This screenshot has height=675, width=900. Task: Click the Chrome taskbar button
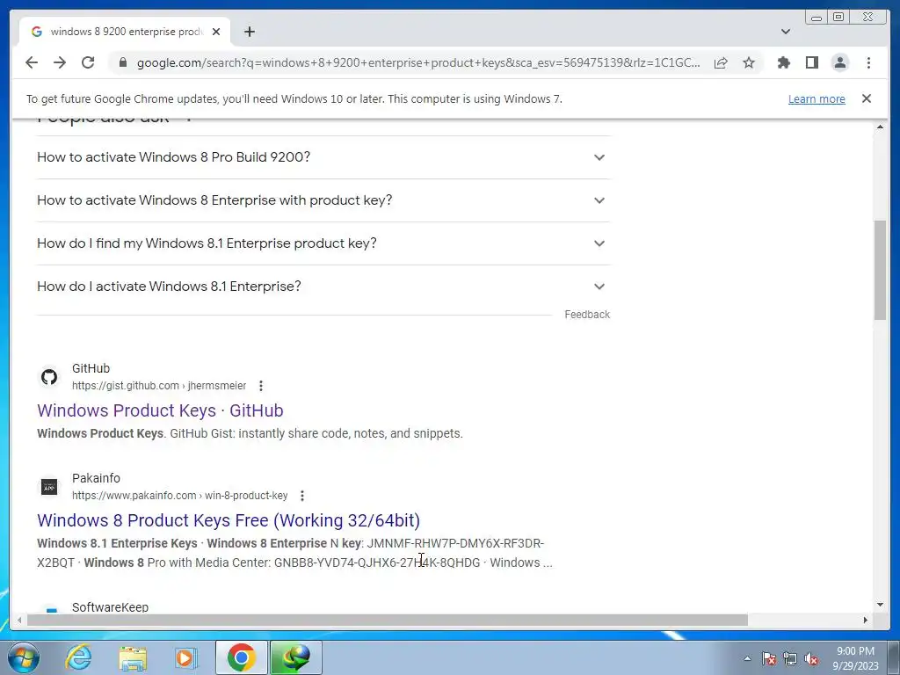click(241, 657)
